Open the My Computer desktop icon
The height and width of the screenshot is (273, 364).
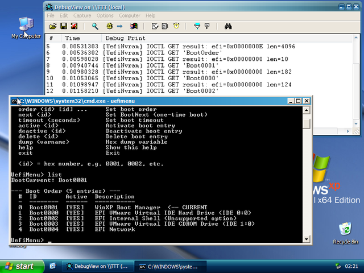(x=26, y=27)
